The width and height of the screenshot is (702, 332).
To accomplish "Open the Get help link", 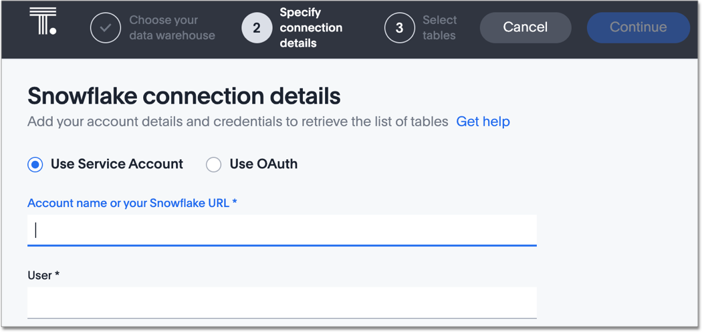I will (483, 122).
